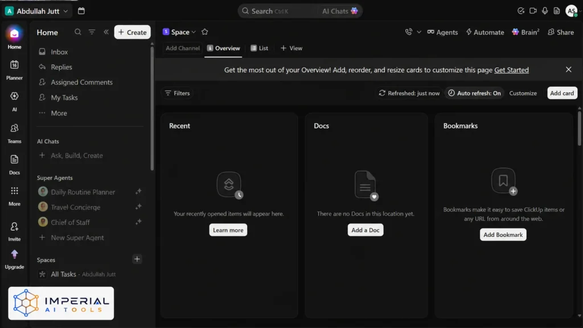Open Chief of Staff agent
Screen dimensions: 583x328
pos(70,223)
